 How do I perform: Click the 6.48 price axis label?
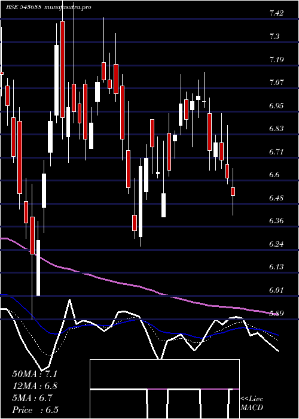(276, 198)
